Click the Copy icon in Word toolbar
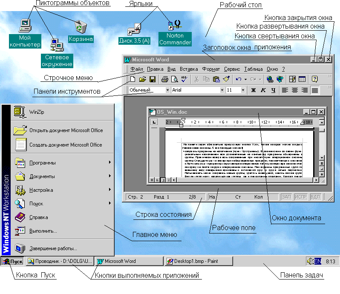Screen dimensions: 340x294 (x=206, y=79)
